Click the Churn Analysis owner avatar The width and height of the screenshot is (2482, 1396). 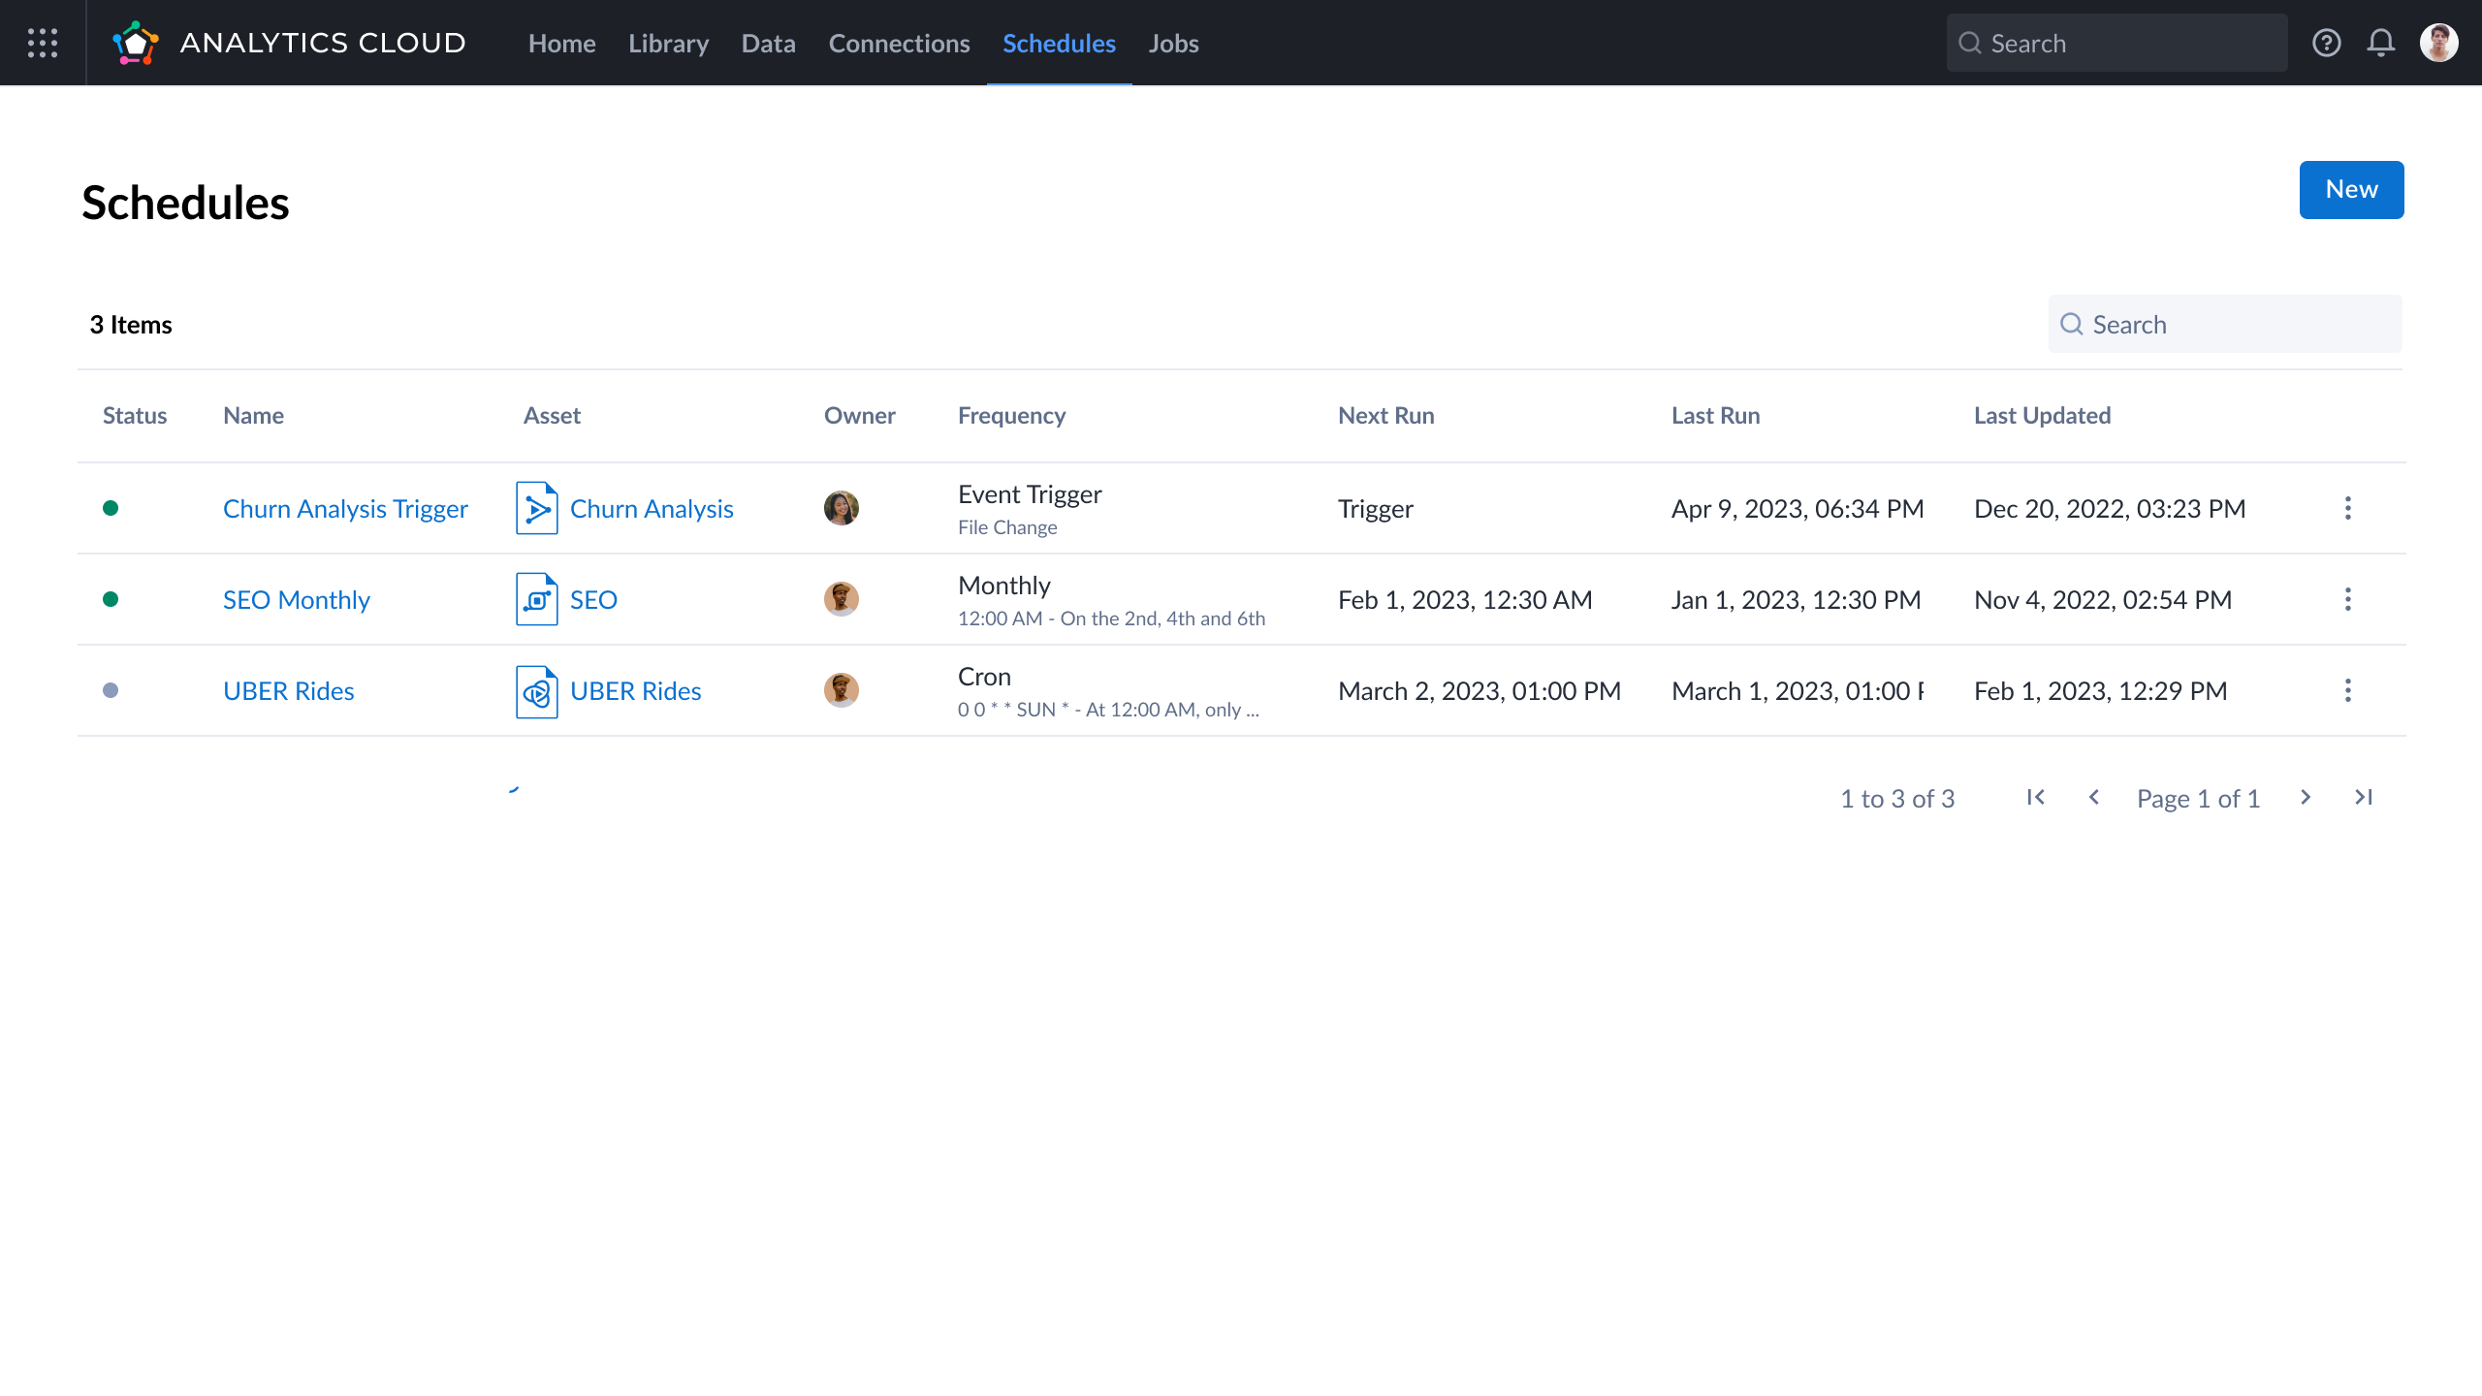tap(841, 508)
